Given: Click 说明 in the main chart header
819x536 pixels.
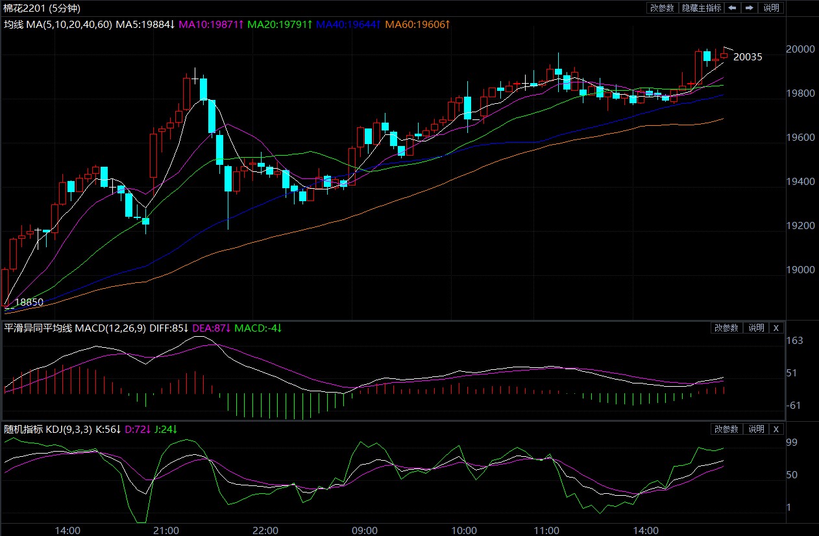Looking at the screenshot, I should 771,8.
